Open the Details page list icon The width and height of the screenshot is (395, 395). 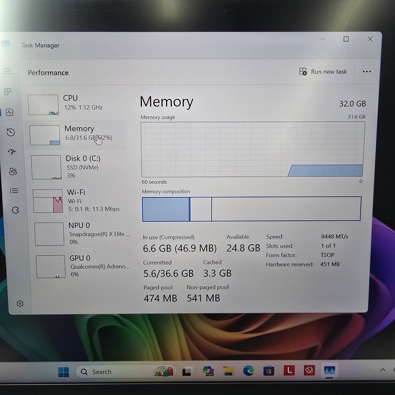point(14,191)
